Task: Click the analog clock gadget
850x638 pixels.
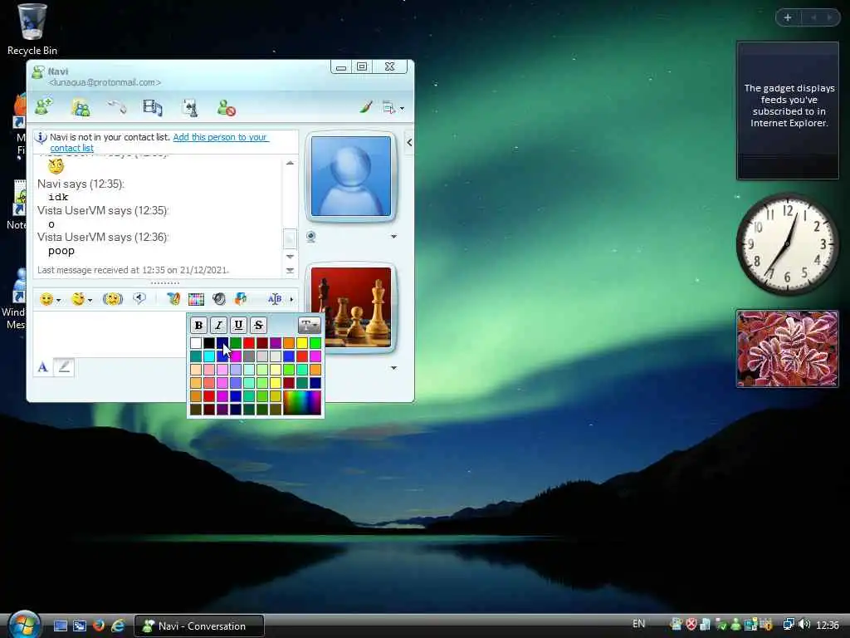Action: point(787,244)
